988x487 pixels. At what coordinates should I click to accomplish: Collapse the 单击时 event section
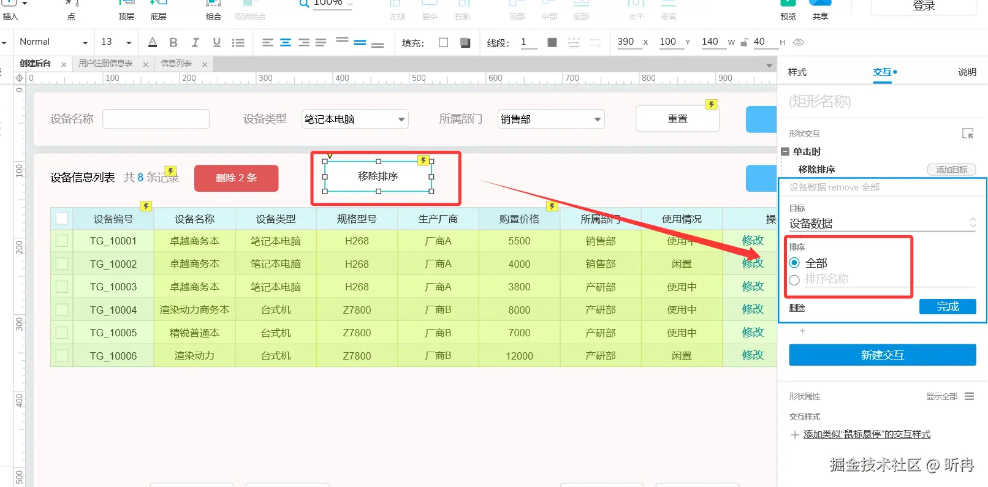[x=785, y=151]
